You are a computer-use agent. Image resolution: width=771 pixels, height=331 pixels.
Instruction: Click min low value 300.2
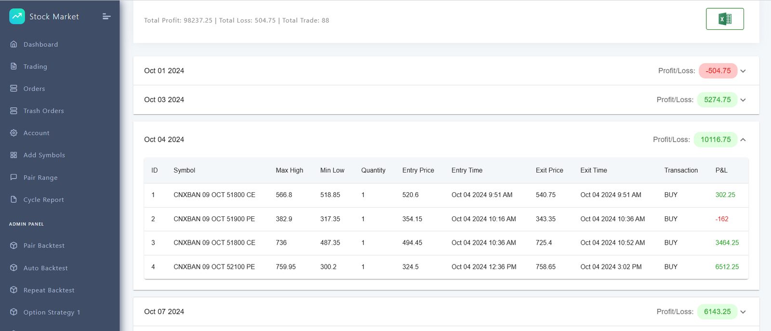(x=329, y=267)
